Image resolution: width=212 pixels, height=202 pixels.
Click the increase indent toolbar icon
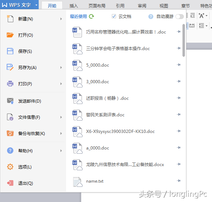(x=193, y=16)
